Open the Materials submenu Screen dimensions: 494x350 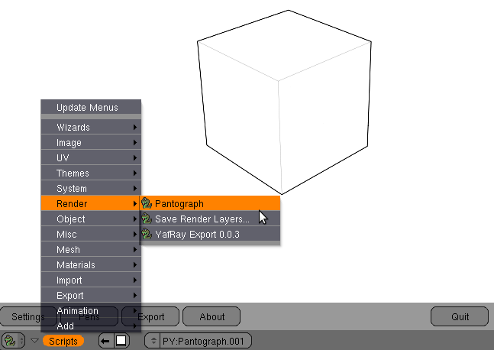91,265
